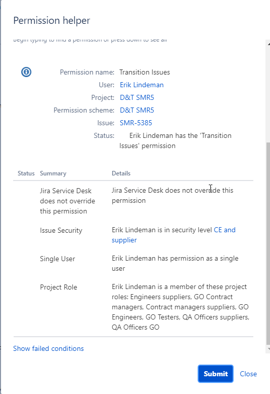The width and height of the screenshot is (270, 394).
Task: Click the scrollbar up arrow
Action: click(268, 44)
